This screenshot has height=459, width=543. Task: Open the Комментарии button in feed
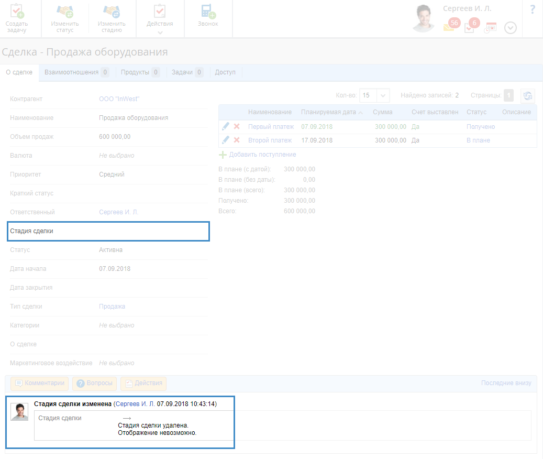tap(40, 383)
